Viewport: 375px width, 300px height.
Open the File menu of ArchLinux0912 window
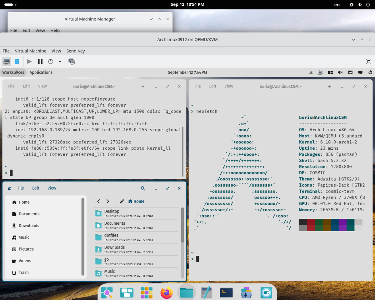point(6,51)
